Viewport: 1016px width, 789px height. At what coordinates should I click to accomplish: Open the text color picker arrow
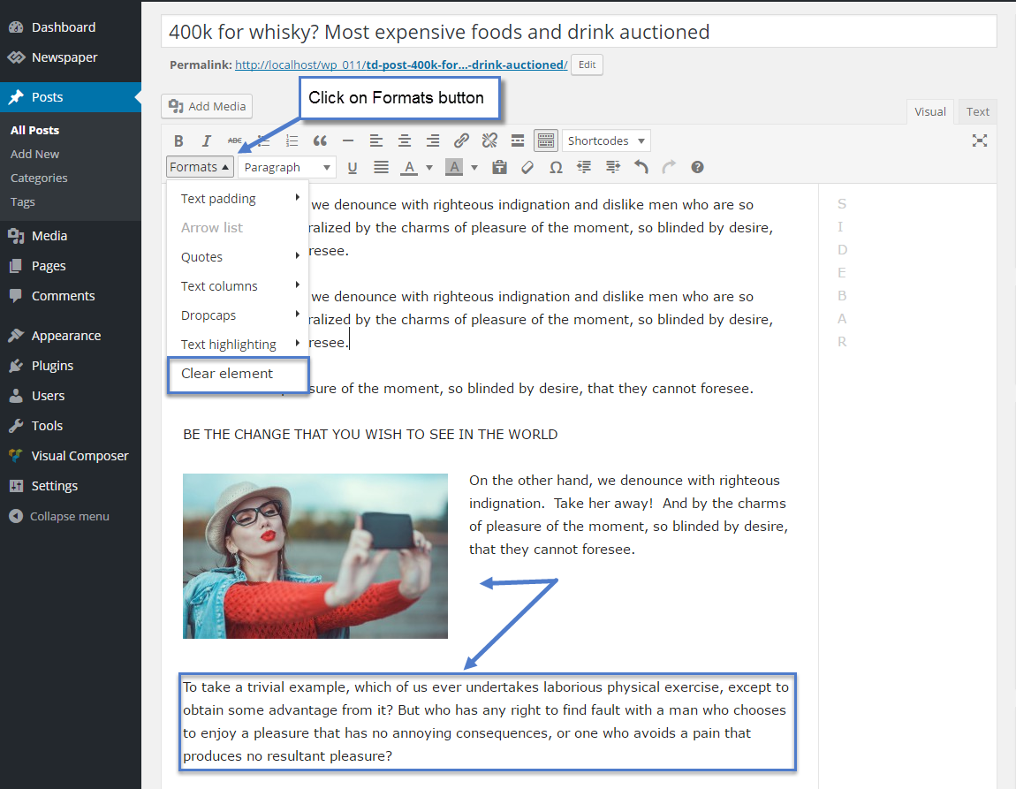coord(429,168)
